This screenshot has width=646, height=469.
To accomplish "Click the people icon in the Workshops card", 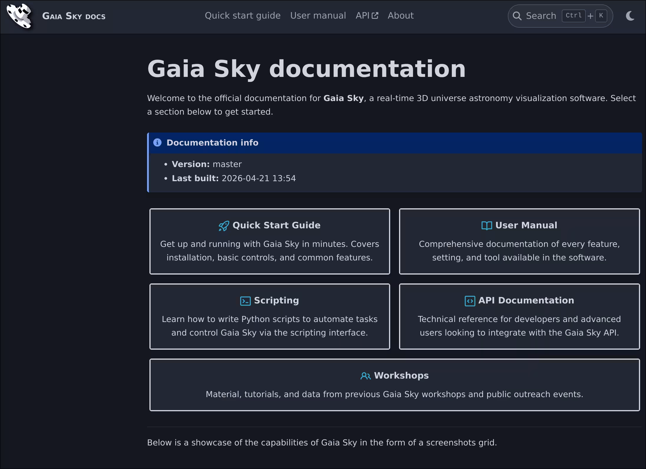I will [365, 376].
